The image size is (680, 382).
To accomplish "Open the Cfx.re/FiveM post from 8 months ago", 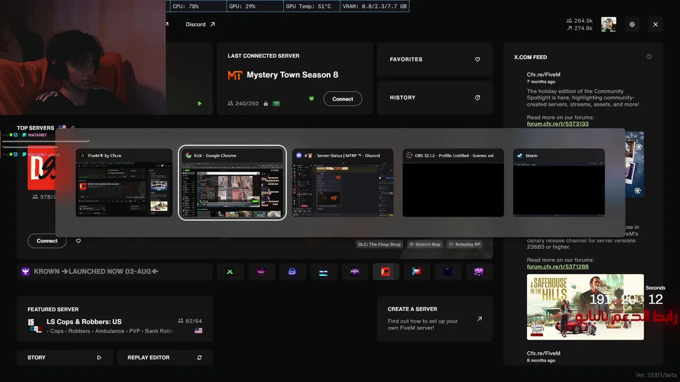I will (x=543, y=353).
